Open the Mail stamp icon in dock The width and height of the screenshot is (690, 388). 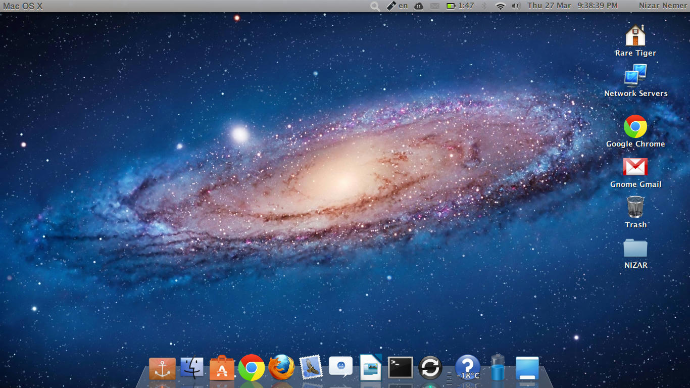click(311, 367)
